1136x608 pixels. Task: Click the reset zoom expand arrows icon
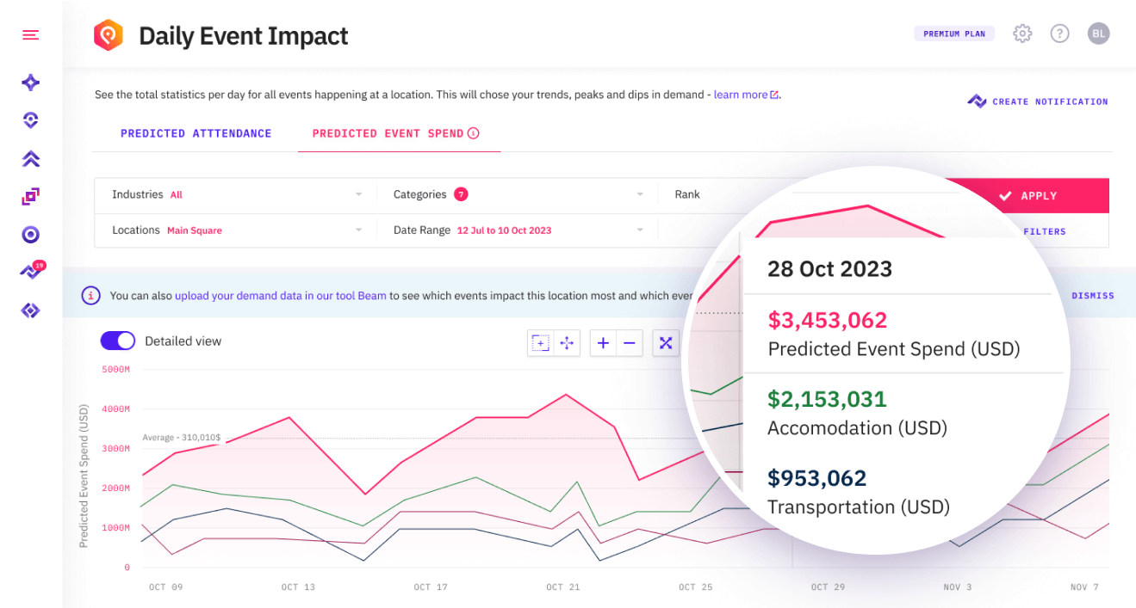tap(666, 343)
